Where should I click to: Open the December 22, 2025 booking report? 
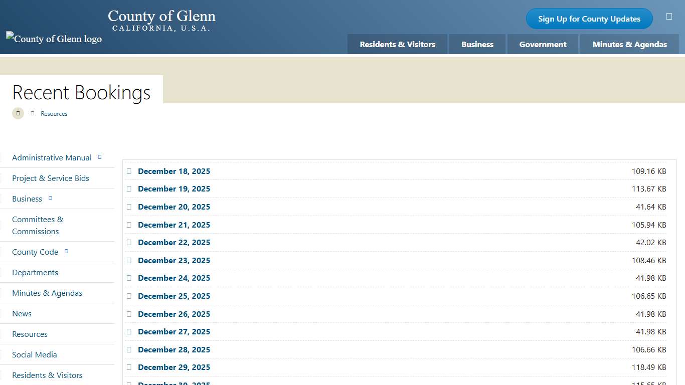(174, 242)
